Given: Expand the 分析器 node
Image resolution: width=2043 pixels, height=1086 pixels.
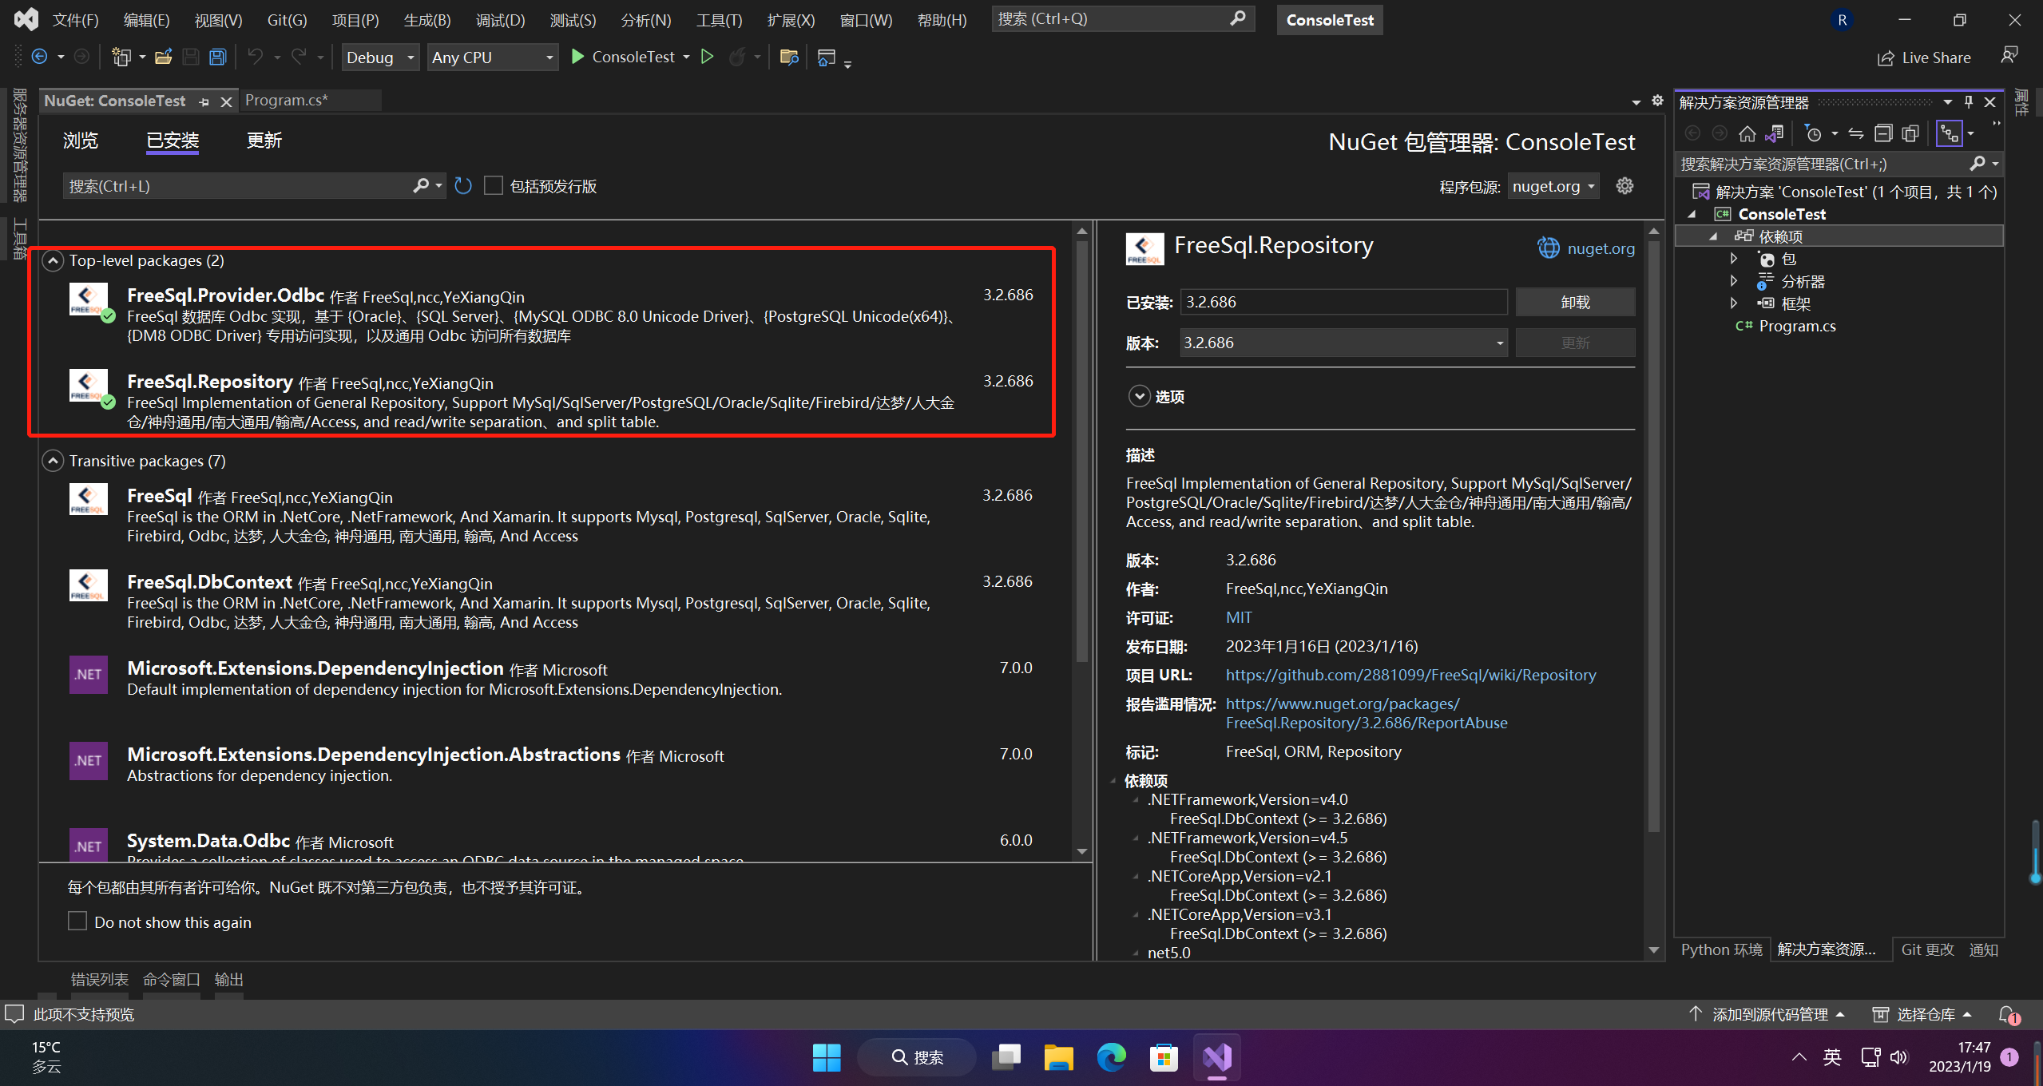Looking at the screenshot, I should [x=1733, y=281].
